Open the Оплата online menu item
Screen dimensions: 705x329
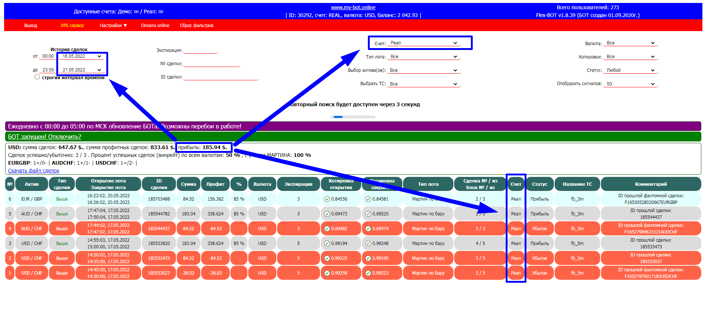[x=155, y=26]
